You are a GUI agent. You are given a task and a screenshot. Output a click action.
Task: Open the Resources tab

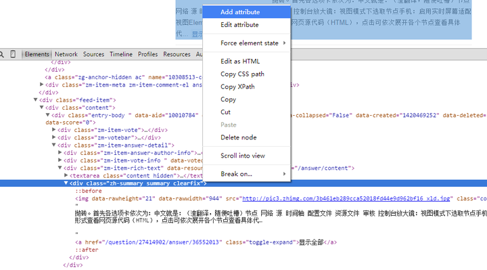coord(177,54)
